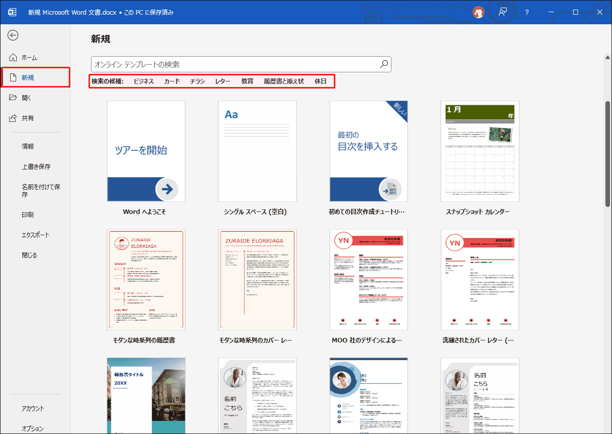Click the vertical scrollbar thumb
Viewport: 612px width, 434px height.
[x=608, y=153]
